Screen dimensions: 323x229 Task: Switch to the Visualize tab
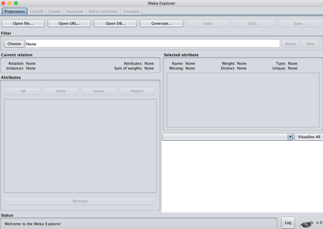pyautogui.click(x=131, y=11)
